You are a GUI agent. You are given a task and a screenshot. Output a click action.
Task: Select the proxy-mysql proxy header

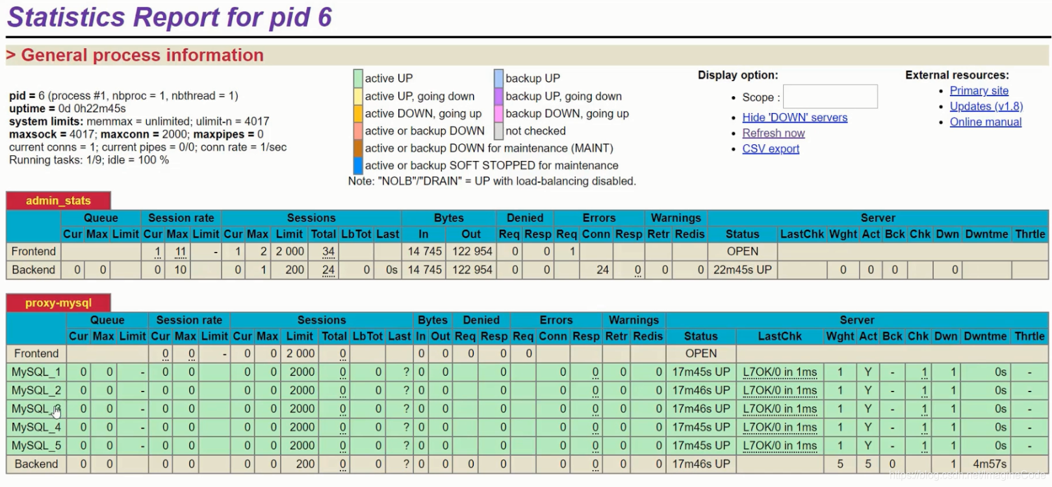58,303
